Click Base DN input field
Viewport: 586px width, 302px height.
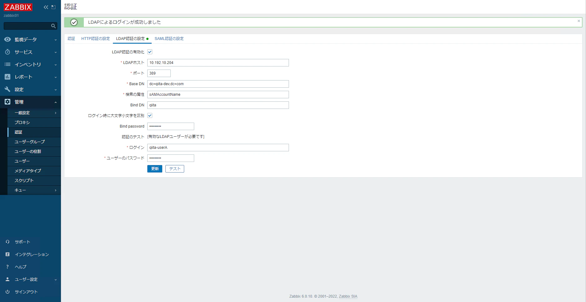[218, 84]
